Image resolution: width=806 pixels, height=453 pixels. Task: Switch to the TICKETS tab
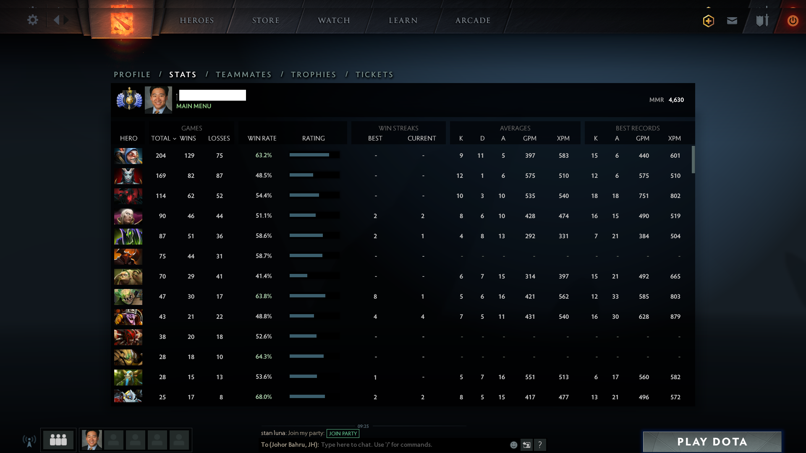click(x=374, y=75)
